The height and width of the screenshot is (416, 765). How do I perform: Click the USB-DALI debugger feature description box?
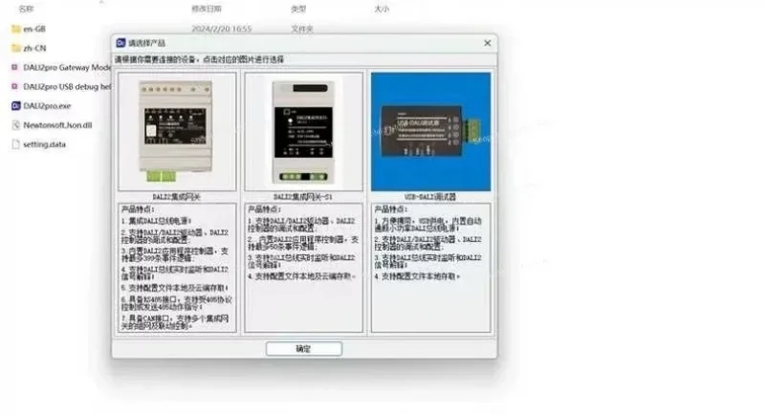coord(431,268)
